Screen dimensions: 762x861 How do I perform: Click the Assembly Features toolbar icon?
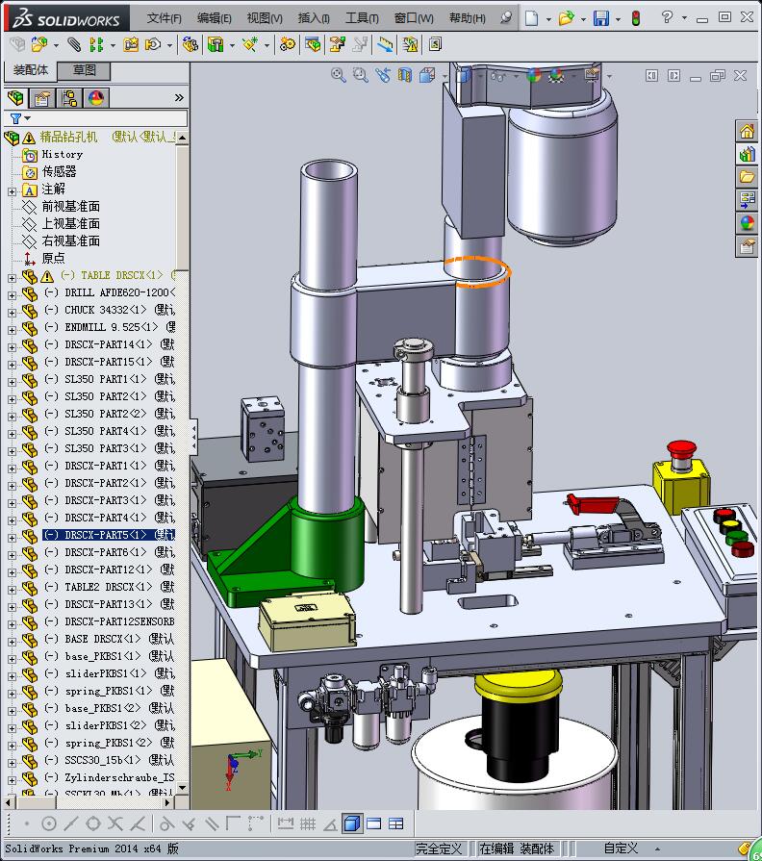pyautogui.click(x=216, y=44)
